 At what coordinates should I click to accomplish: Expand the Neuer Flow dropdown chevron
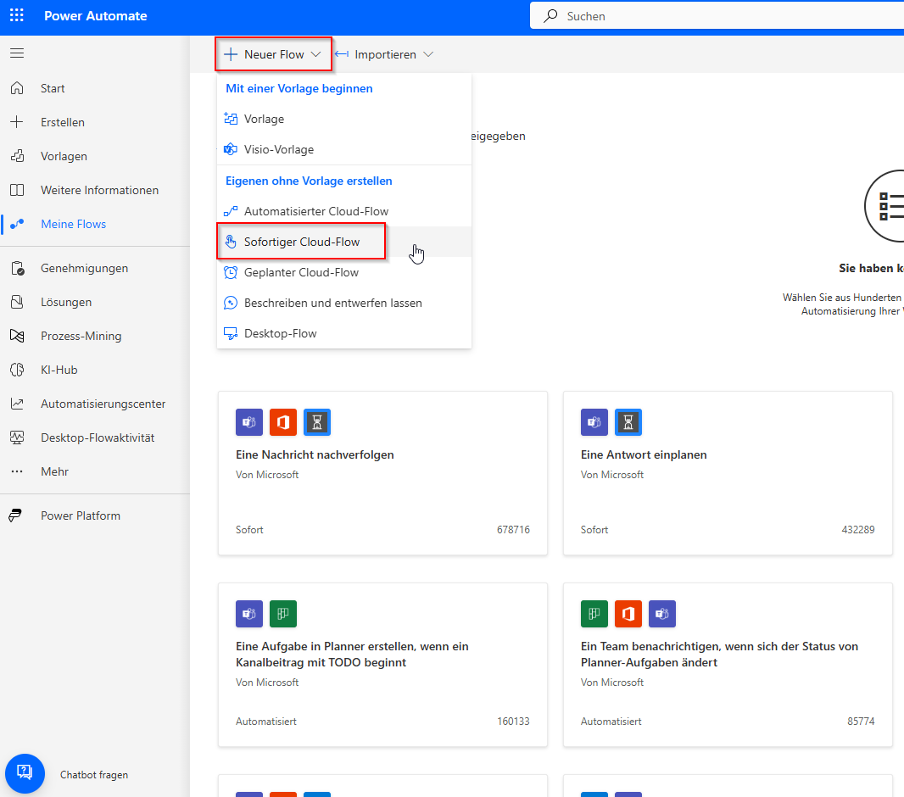(x=315, y=54)
